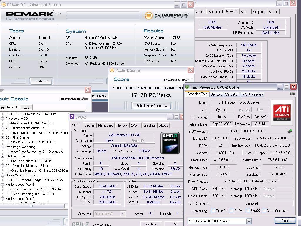This screenshot has width=301, height=226.
Task: Click the Select... button under Tests
Action: click(x=41, y=81)
